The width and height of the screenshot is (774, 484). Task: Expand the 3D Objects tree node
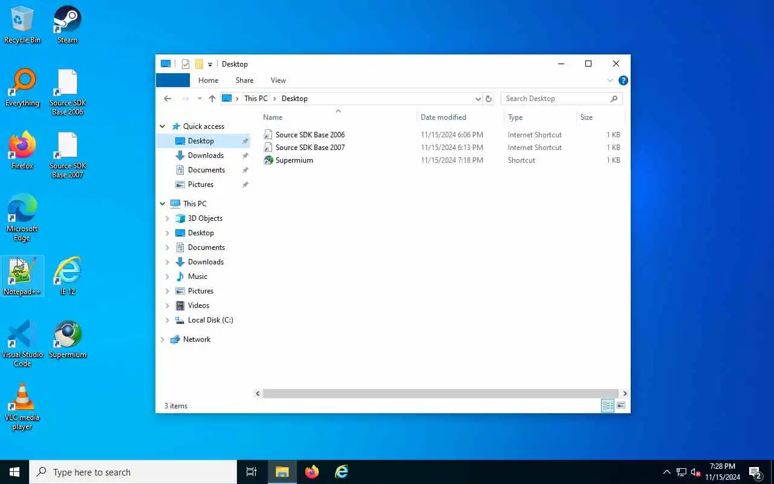(x=167, y=218)
